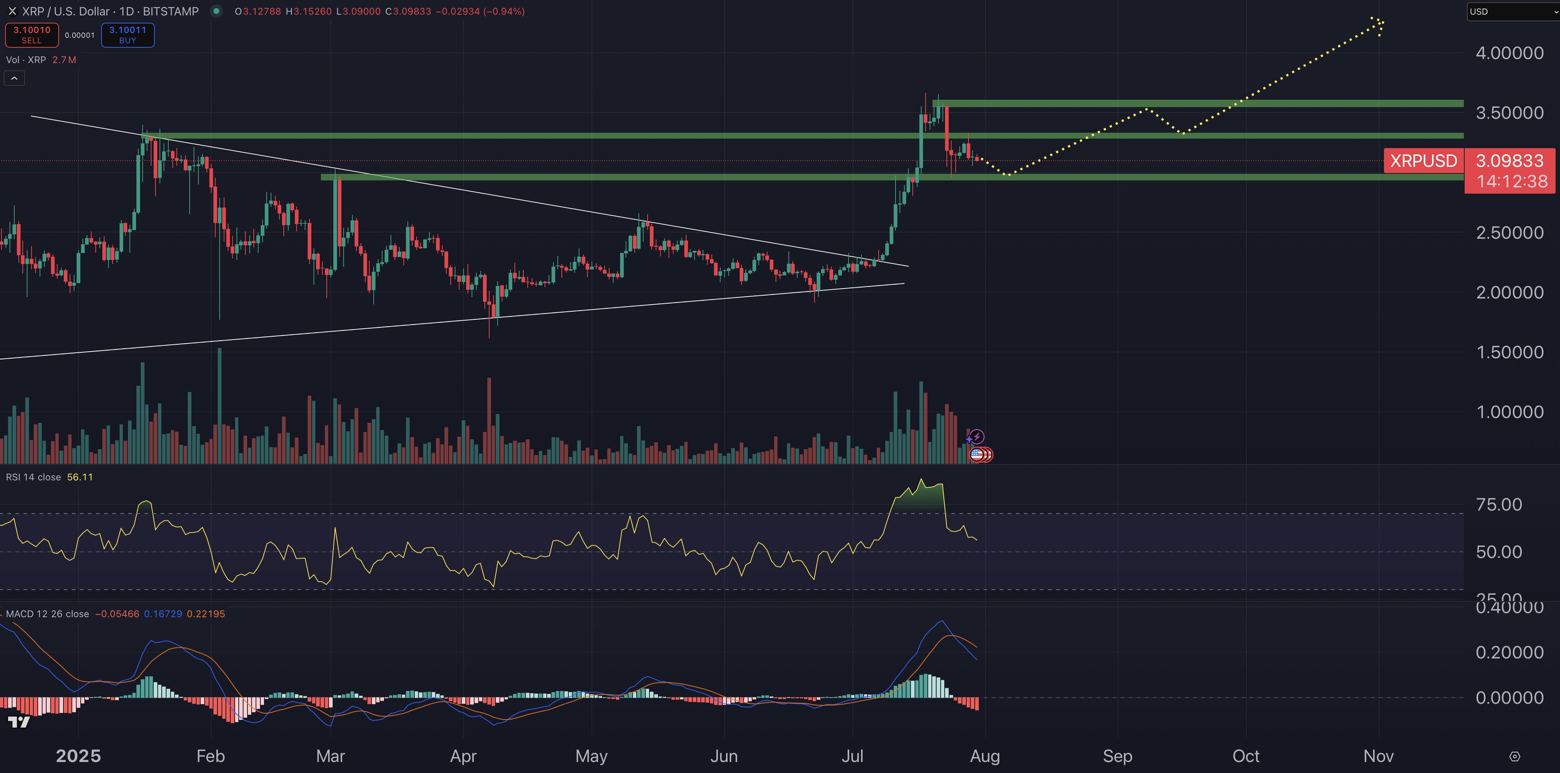Viewport: 1560px width, 773px height.
Task: Click the 2025 label on the time axis
Action: point(78,756)
